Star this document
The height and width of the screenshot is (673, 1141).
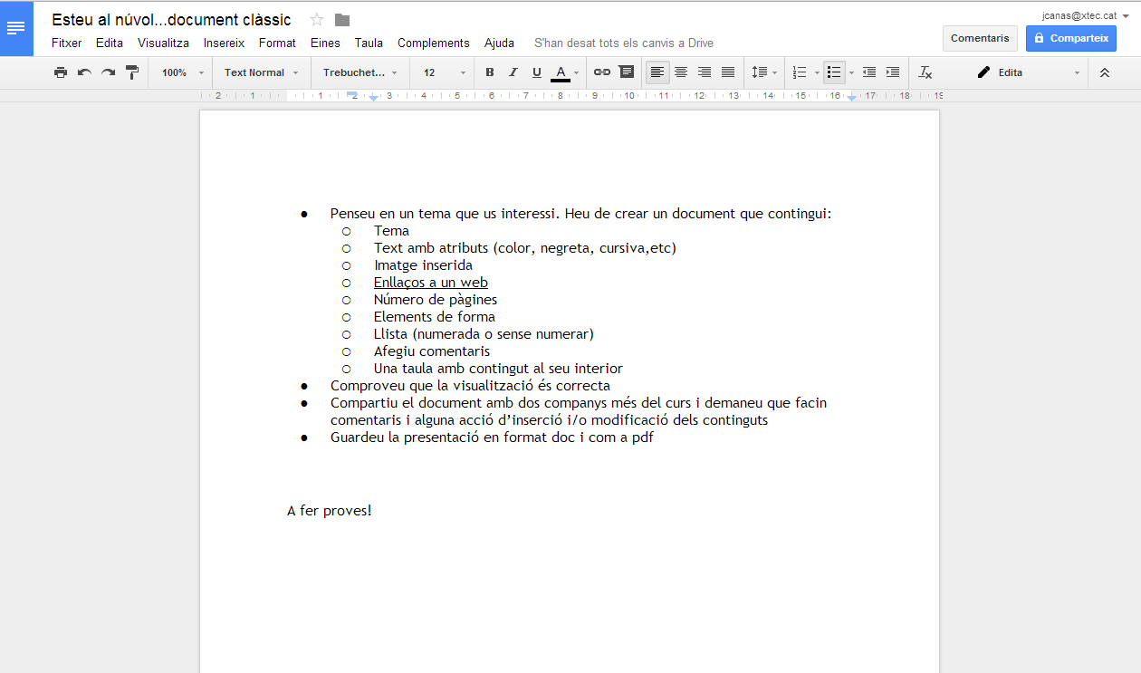[x=317, y=20]
